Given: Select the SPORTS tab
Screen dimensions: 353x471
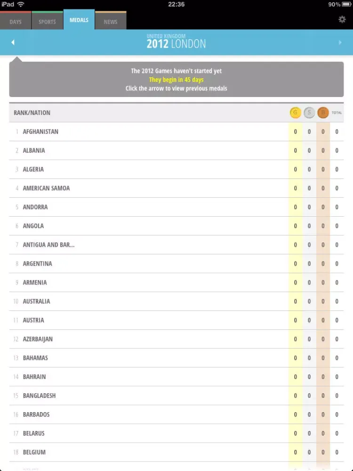Looking at the screenshot, I should tap(47, 21).
